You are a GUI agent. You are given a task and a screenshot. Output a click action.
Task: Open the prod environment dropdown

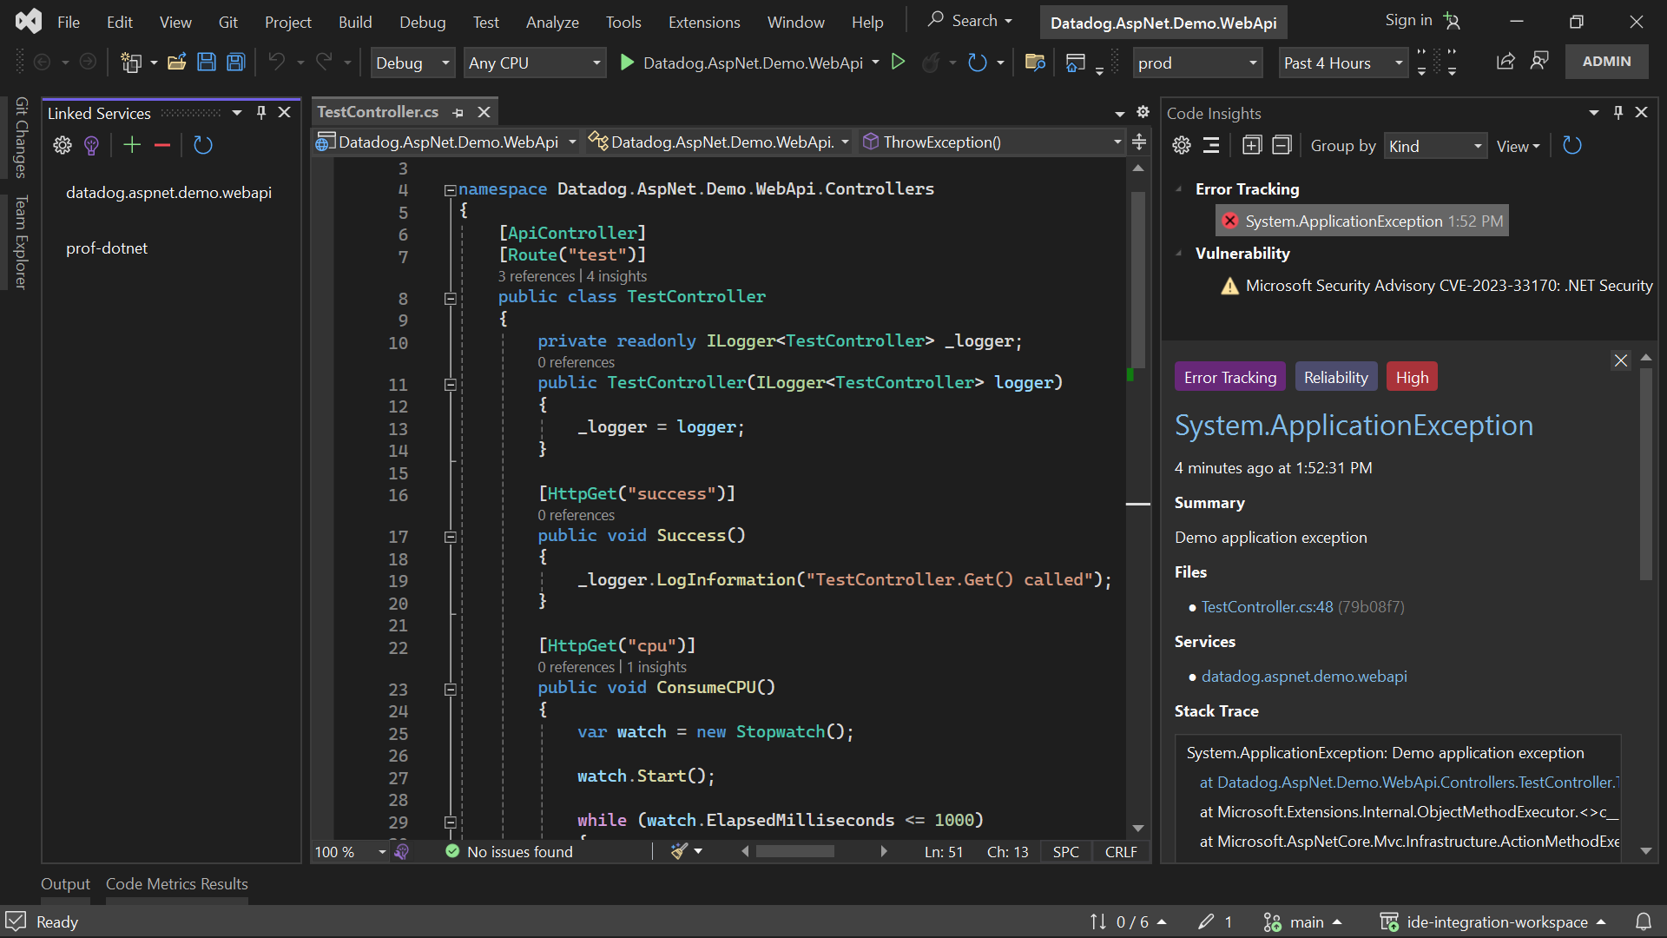point(1198,63)
